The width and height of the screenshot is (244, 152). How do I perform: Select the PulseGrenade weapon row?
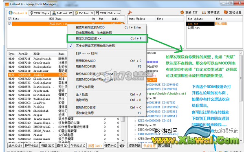coord(37,59)
